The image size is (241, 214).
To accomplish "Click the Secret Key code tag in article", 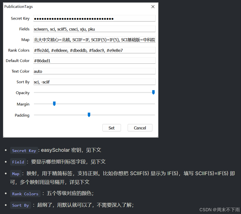I will pyautogui.click(x=24, y=151).
